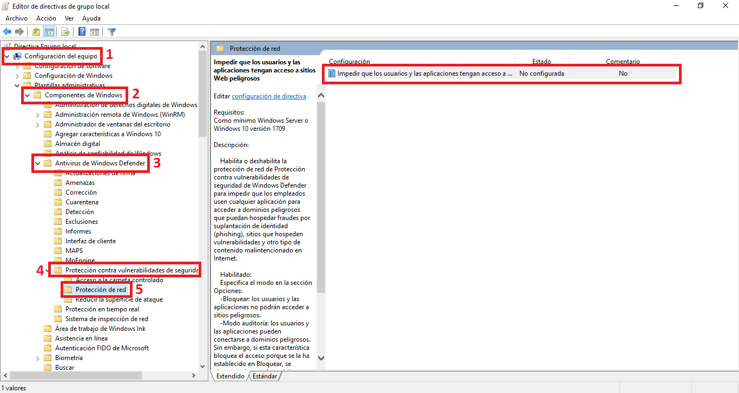The height and width of the screenshot is (393, 739).
Task: Click the folder icon next to Amenazas
Action: tap(58, 183)
